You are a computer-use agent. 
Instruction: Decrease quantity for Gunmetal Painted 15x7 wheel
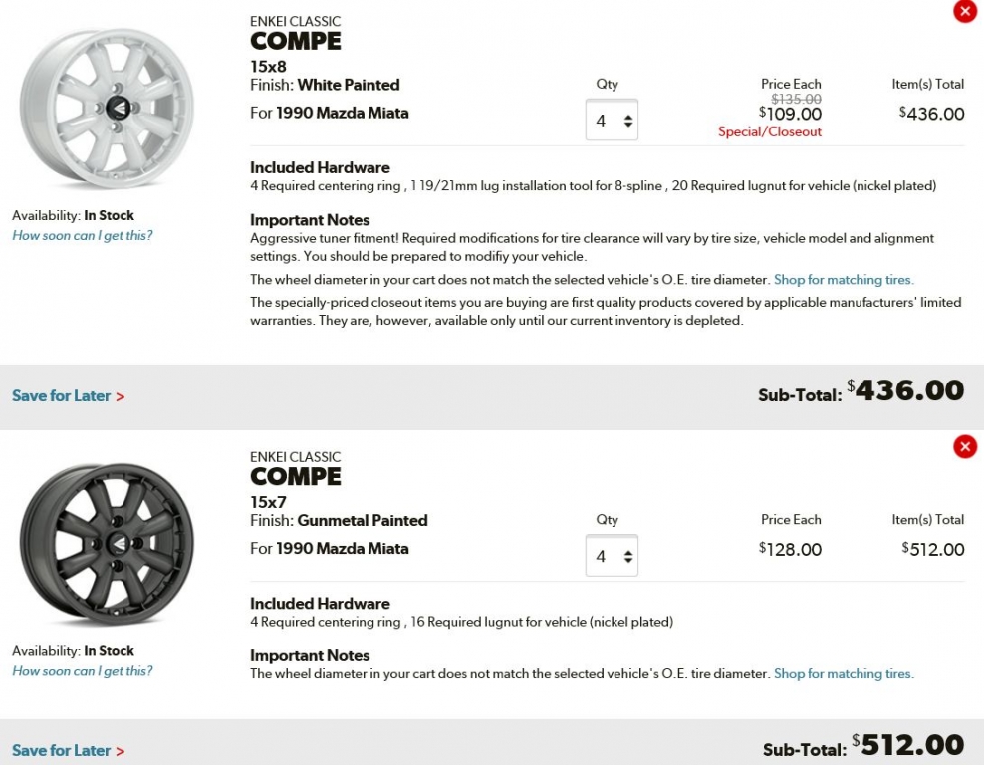point(628,560)
